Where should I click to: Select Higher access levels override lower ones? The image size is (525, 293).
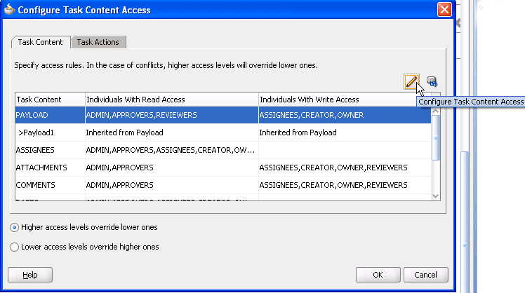pyautogui.click(x=14, y=227)
